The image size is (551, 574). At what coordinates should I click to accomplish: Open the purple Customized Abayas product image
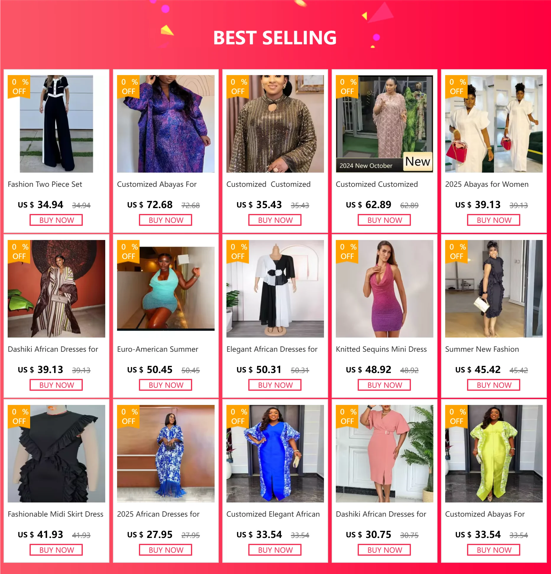(x=166, y=124)
